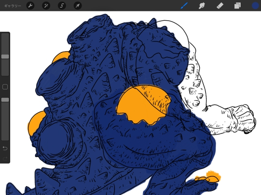Viewport: 261px width, 195px height.
Task: Tap the square modify button in sidebar
Action: [x=5, y=87]
